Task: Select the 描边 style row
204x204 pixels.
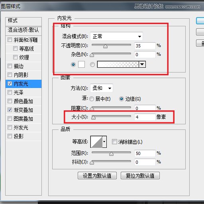Action: point(24,66)
